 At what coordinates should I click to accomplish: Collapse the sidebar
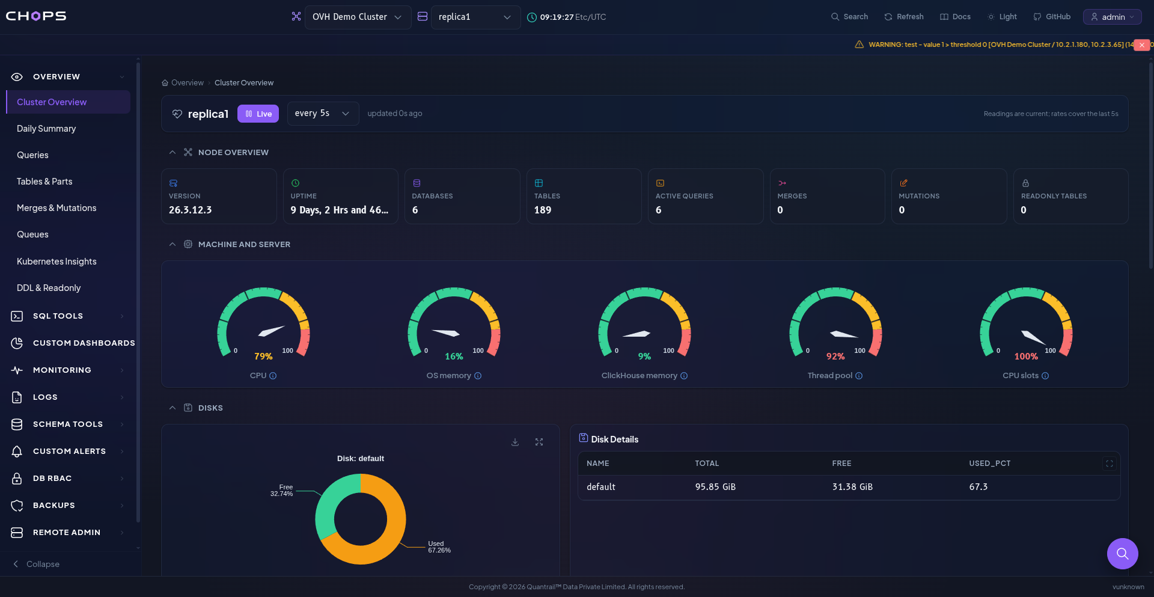tap(36, 564)
